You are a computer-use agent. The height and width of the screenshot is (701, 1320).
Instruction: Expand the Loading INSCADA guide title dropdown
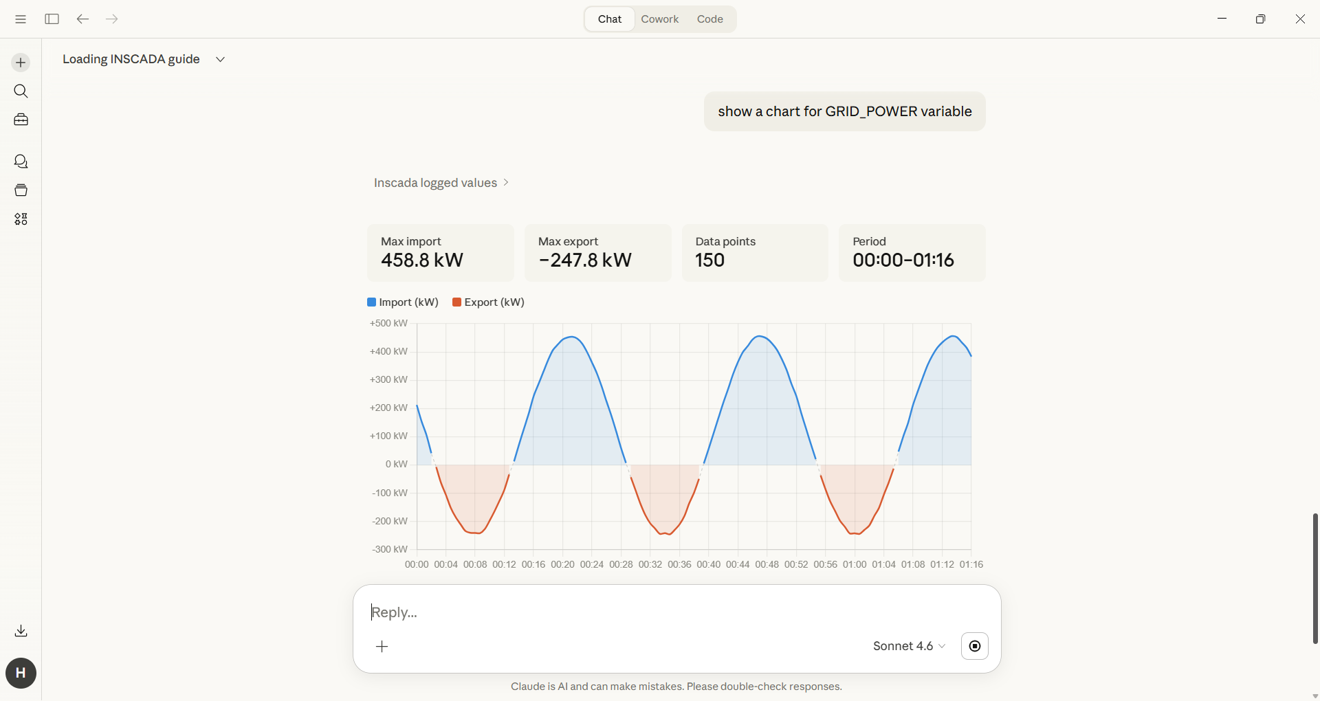tap(220, 59)
